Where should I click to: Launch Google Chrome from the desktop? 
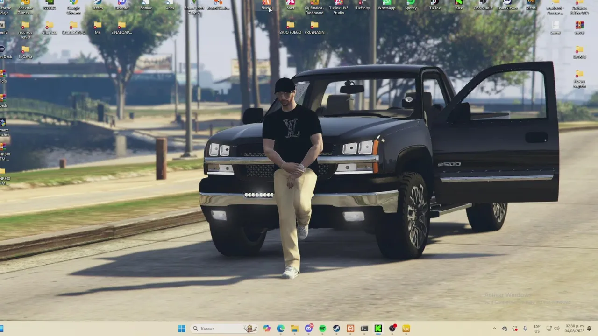(x=73, y=7)
